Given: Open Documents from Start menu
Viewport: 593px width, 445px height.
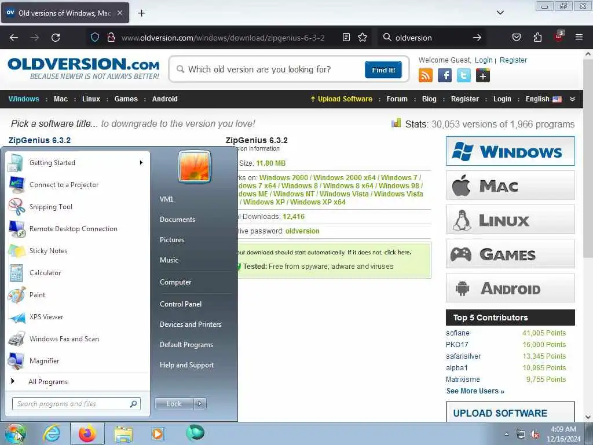Looking at the screenshot, I should coord(177,220).
